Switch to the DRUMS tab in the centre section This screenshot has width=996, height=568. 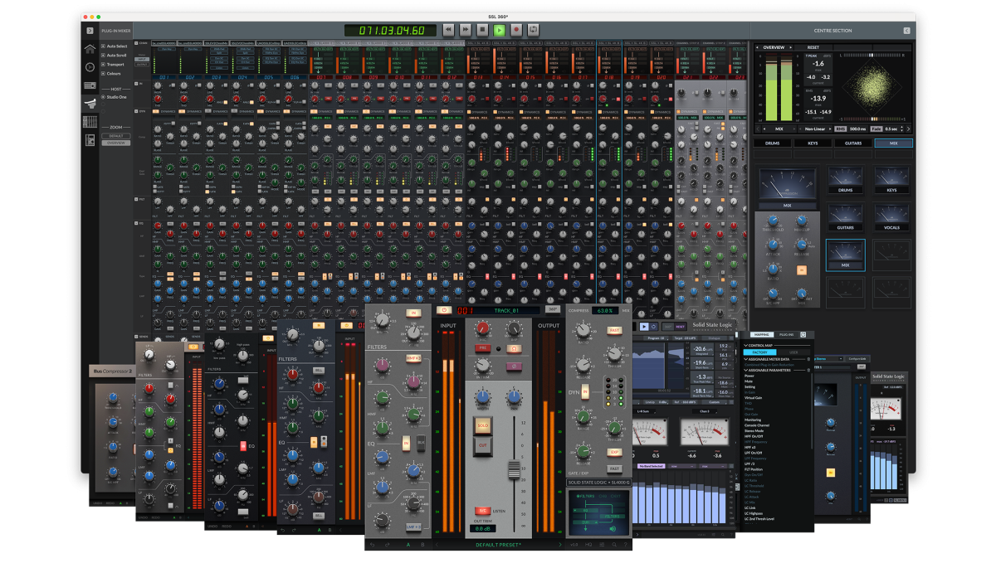click(772, 143)
